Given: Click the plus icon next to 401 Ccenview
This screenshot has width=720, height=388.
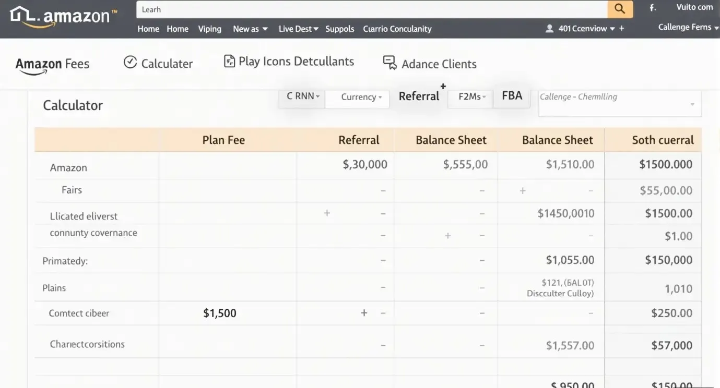Looking at the screenshot, I should [x=621, y=29].
